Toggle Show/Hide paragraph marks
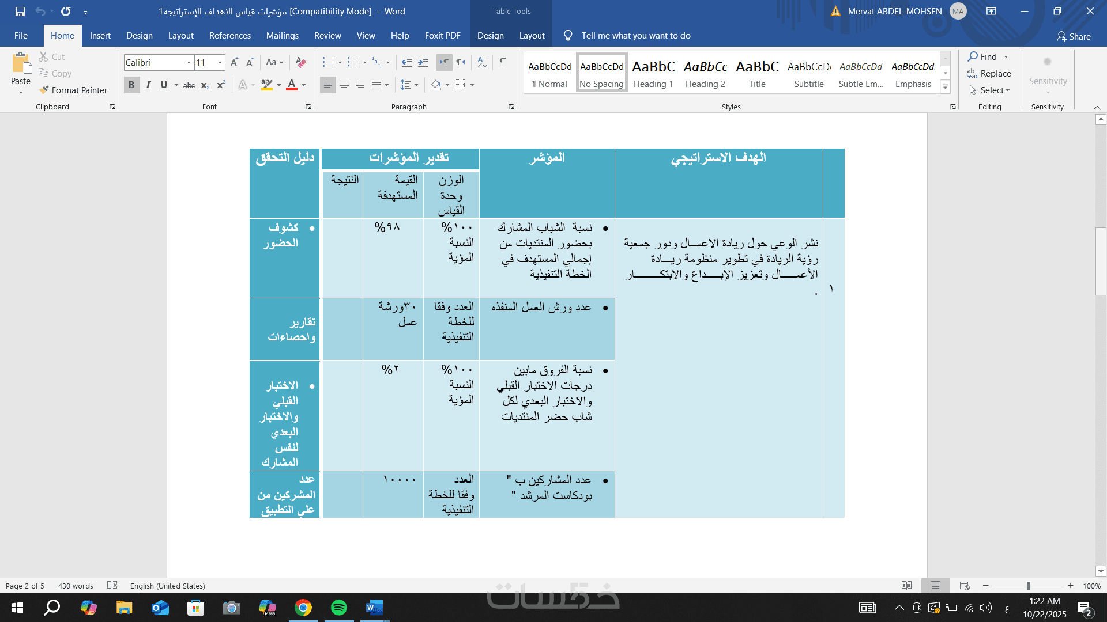1107x622 pixels. pyautogui.click(x=503, y=62)
